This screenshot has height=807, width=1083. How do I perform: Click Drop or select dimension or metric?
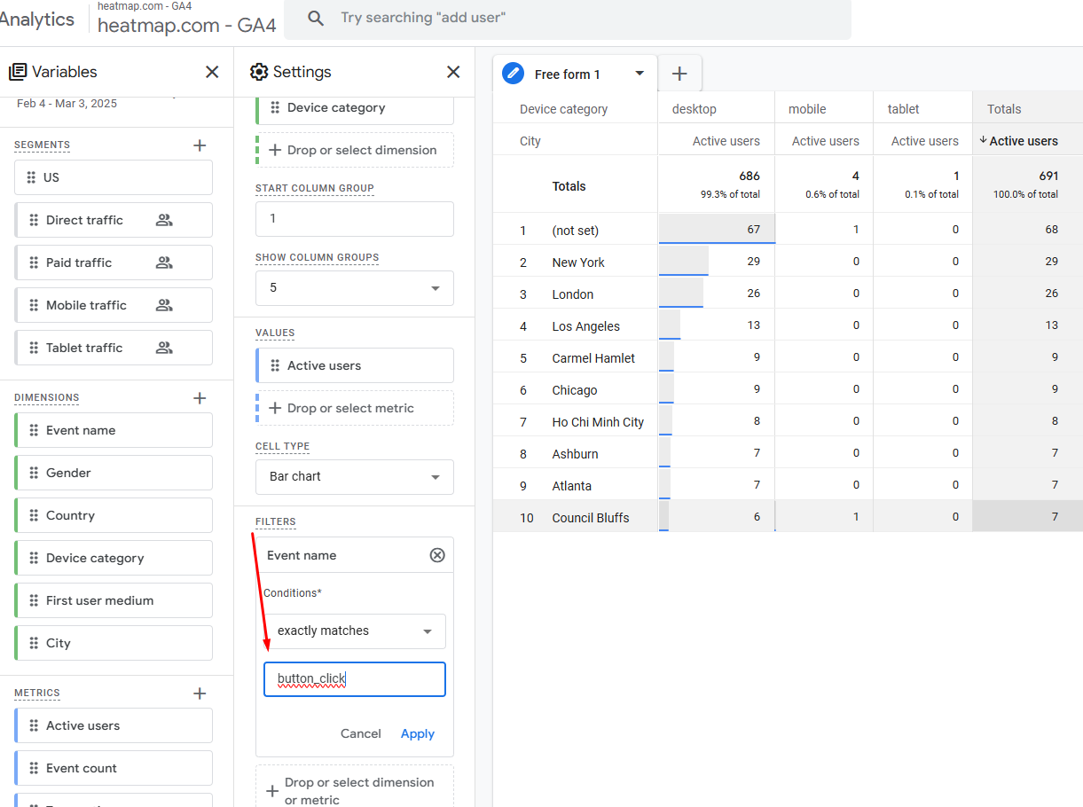(x=355, y=787)
